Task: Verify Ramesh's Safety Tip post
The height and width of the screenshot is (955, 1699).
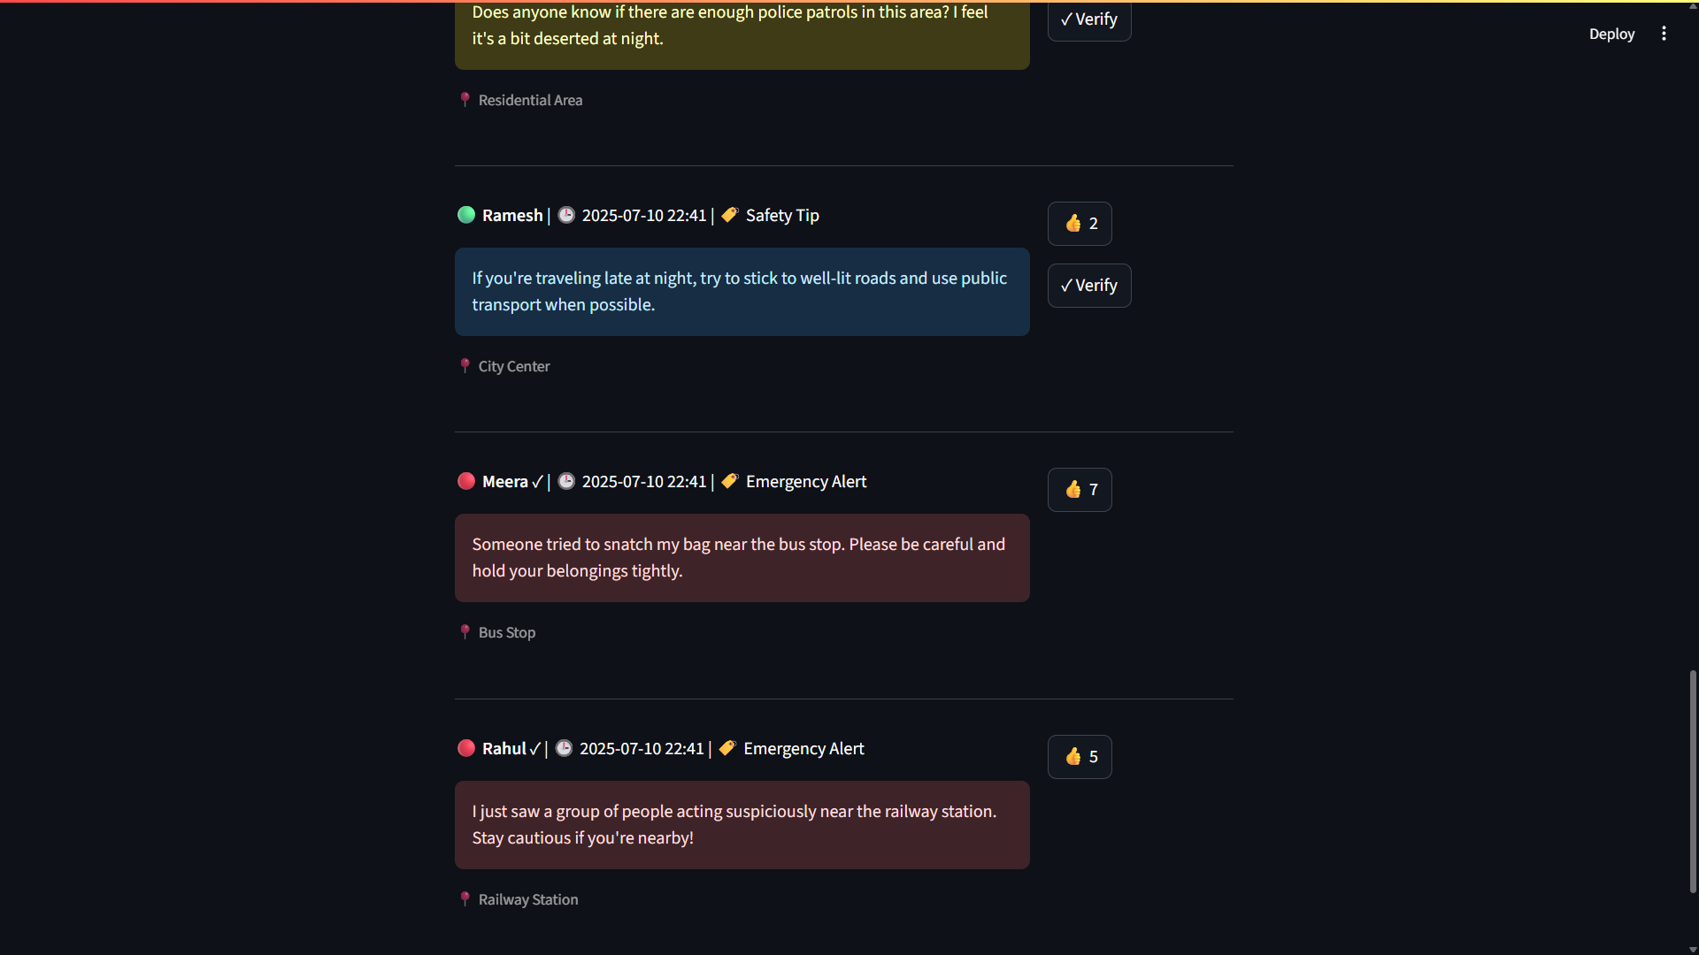Action: click(1088, 286)
